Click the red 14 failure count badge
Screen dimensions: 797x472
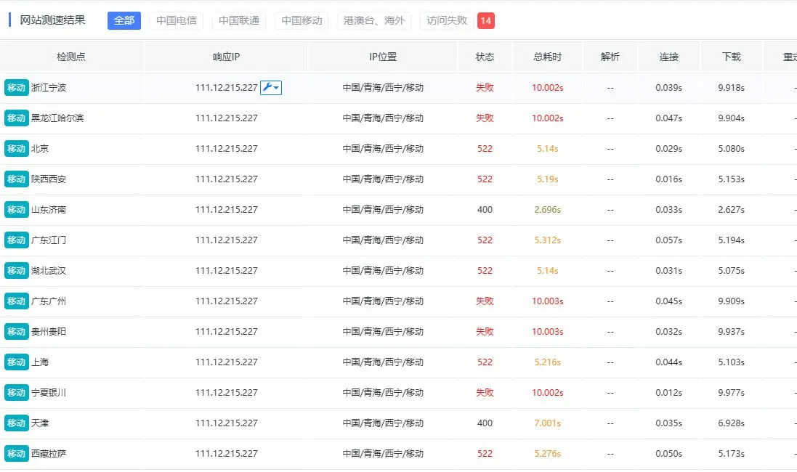click(486, 20)
